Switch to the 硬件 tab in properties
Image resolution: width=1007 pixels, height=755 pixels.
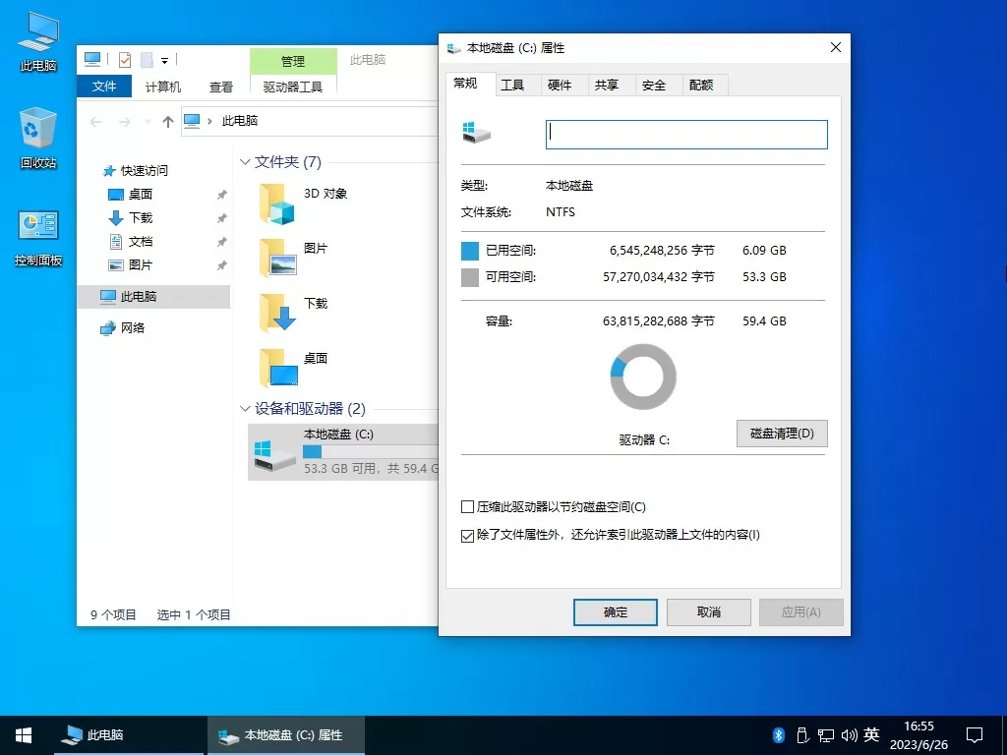[x=562, y=85]
